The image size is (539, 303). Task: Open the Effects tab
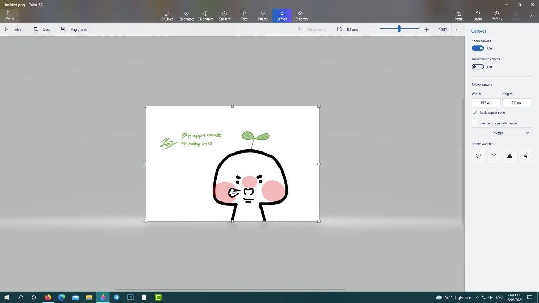click(263, 16)
